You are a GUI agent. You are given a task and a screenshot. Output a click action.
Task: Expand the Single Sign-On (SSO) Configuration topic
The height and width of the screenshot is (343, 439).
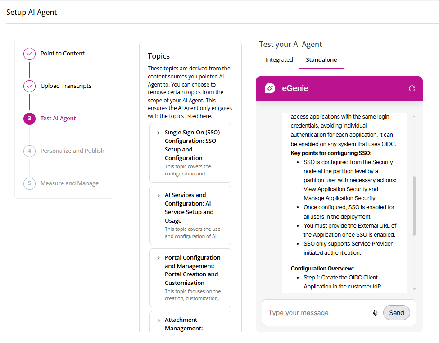pos(158,133)
